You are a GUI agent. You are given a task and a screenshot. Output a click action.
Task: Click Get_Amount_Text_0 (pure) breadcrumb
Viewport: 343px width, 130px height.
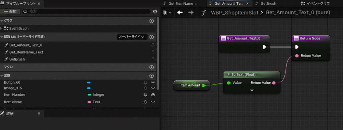tap(298, 13)
